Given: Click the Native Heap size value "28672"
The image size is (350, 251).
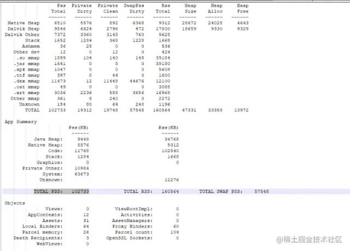Looking at the screenshot, I should click(x=189, y=23).
